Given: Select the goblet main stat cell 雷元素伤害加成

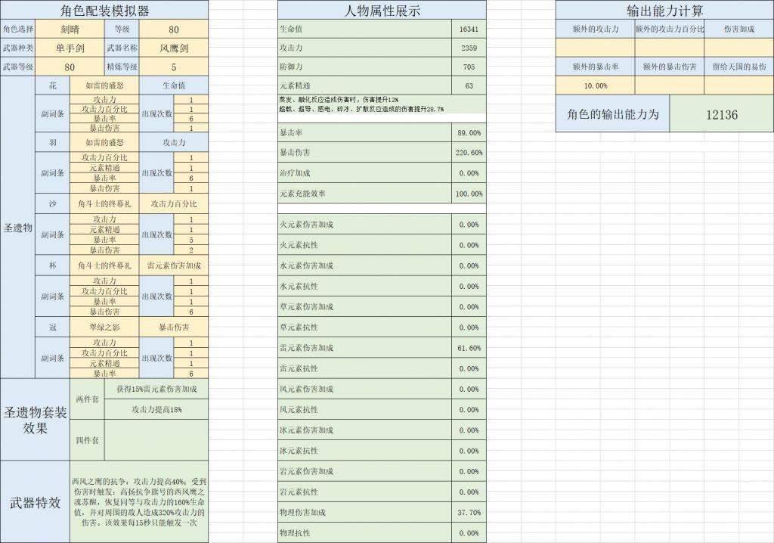Looking at the screenshot, I should coord(174,265).
